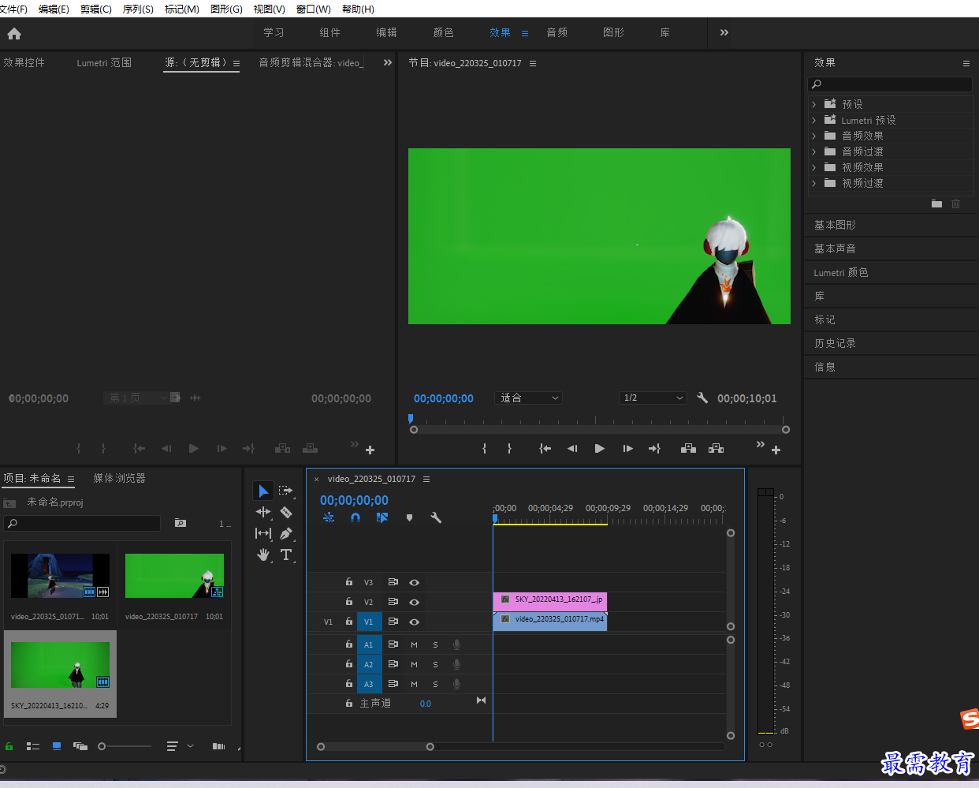The width and height of the screenshot is (979, 788).
Task: Select the Track Select Forward tool
Action: point(285,491)
